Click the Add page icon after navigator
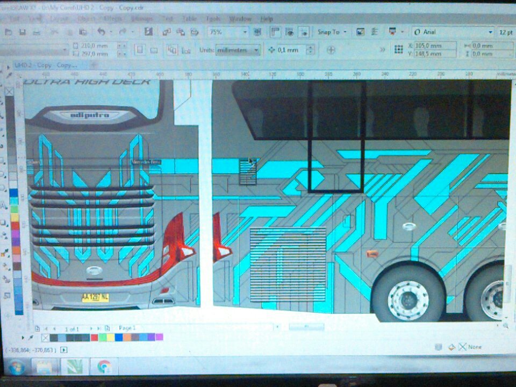 pos(107,328)
